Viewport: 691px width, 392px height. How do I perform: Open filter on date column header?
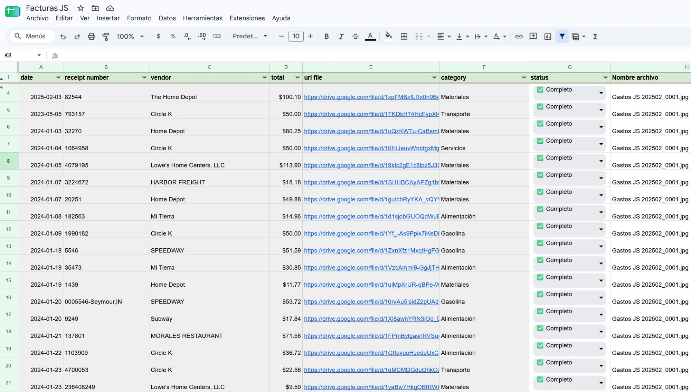(58, 78)
